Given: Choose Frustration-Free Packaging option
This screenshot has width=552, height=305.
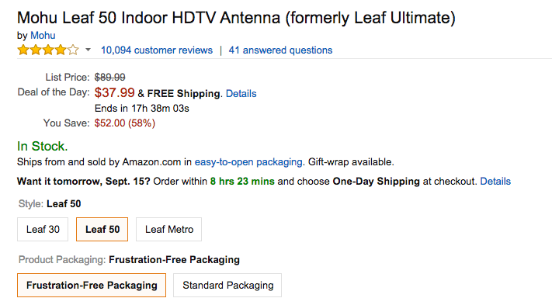Looking at the screenshot, I should (x=92, y=286).
